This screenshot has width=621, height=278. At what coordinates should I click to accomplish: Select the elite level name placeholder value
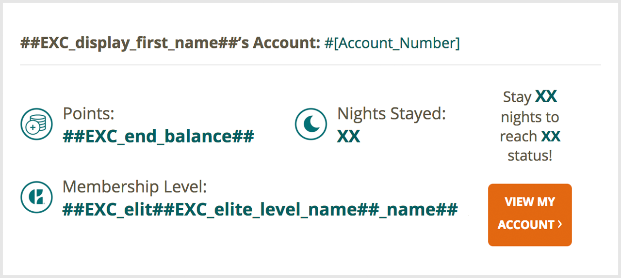(260, 210)
